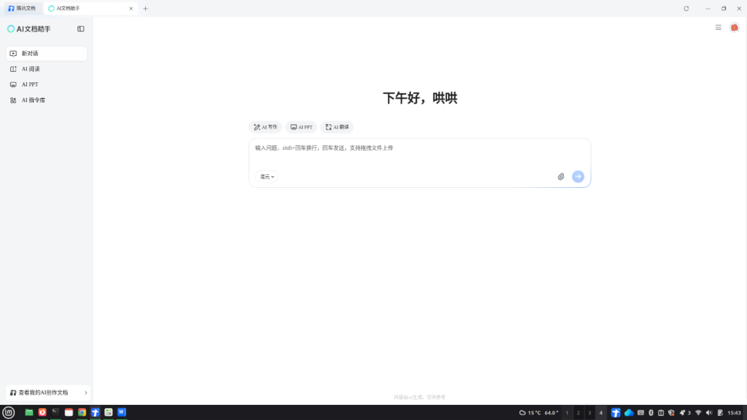Open the Bluetooth tray icon

tap(651, 413)
